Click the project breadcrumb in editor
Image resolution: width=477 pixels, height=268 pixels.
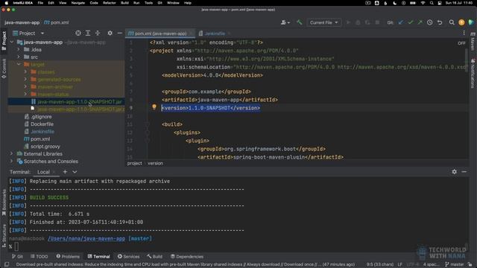134,163
